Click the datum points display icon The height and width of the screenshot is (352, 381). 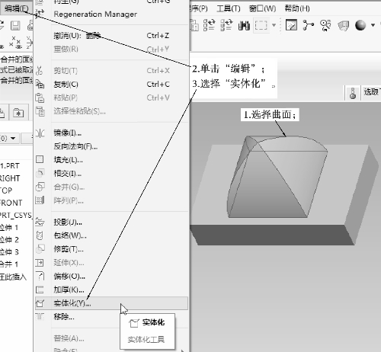pos(15,43)
